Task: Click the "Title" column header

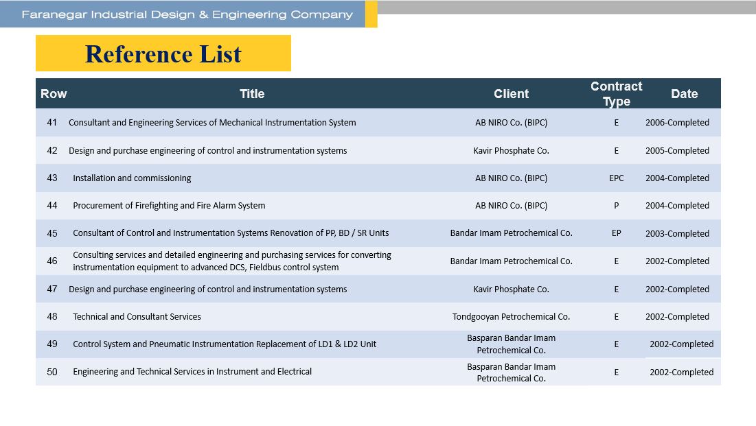Action: [252, 94]
